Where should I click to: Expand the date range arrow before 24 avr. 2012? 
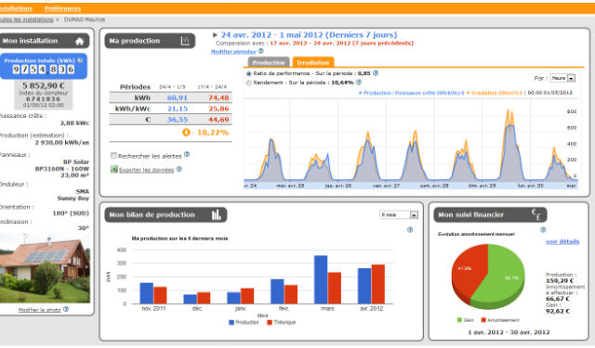215,35
